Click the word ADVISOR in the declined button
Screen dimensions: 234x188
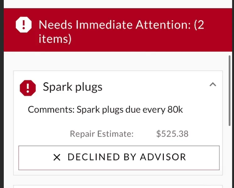click(163, 157)
